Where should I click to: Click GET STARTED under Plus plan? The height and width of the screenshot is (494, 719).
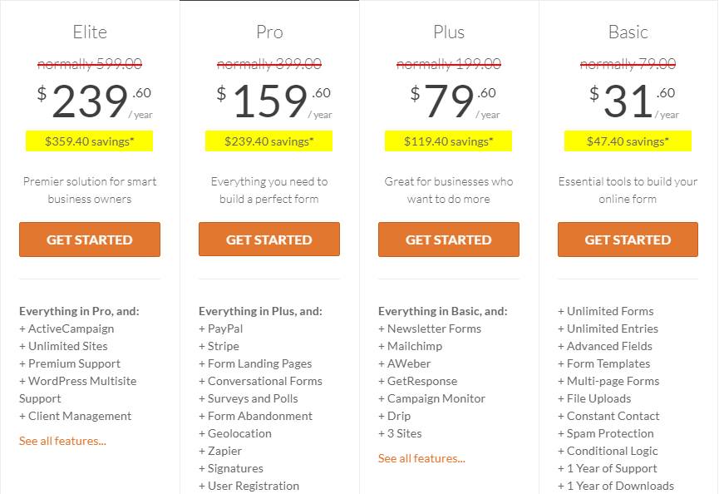tap(449, 240)
